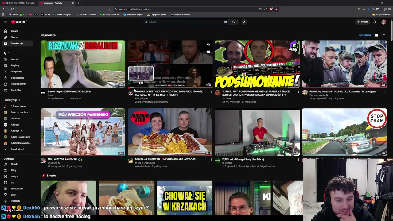Expand the Ty section chevron
This screenshot has height=221, width=393.
point(8,53)
